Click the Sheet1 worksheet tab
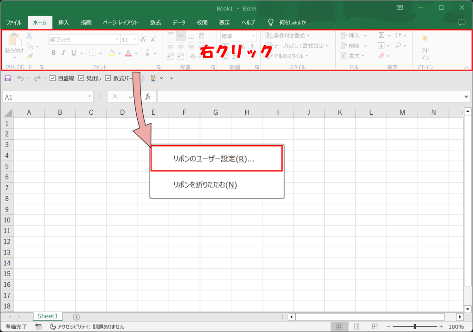 coord(48,316)
